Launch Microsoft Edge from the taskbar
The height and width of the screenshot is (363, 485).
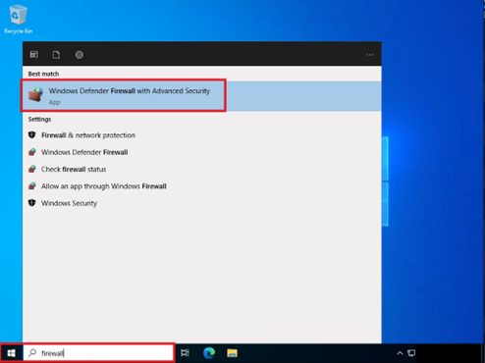pos(209,353)
